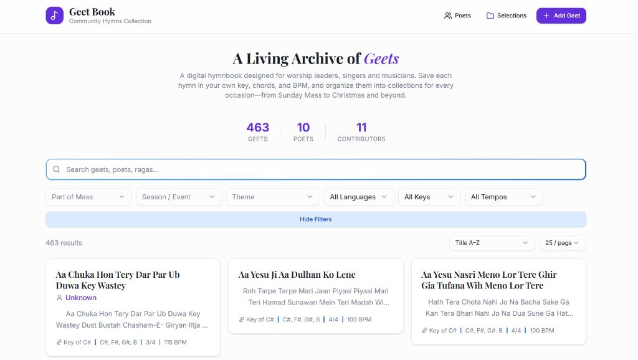
Task: Click key icon on Aa Chuka Hon card
Action: 59,342
